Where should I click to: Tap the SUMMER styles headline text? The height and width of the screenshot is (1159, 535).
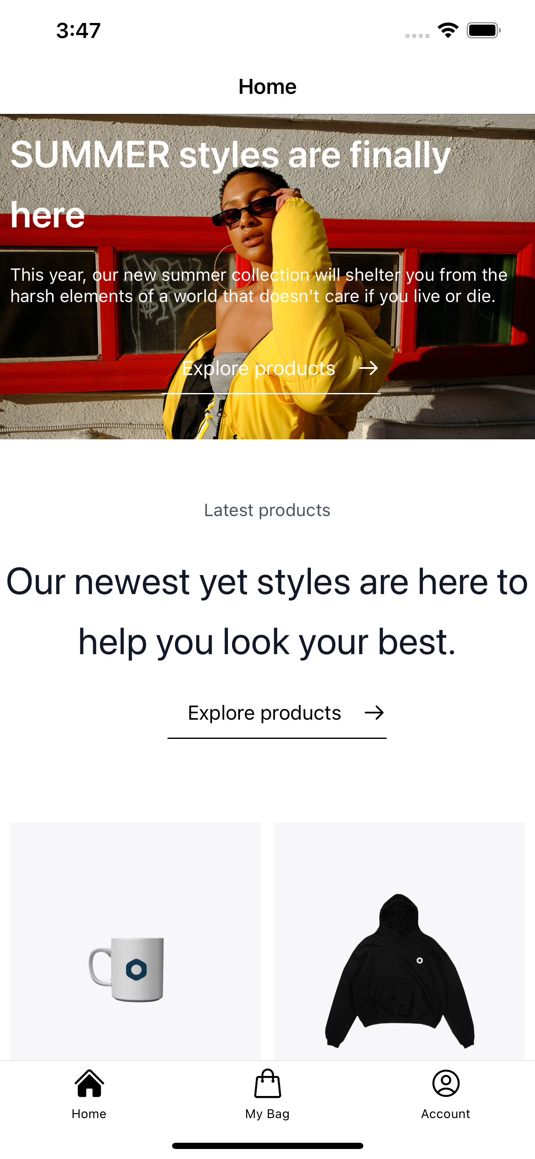click(230, 184)
